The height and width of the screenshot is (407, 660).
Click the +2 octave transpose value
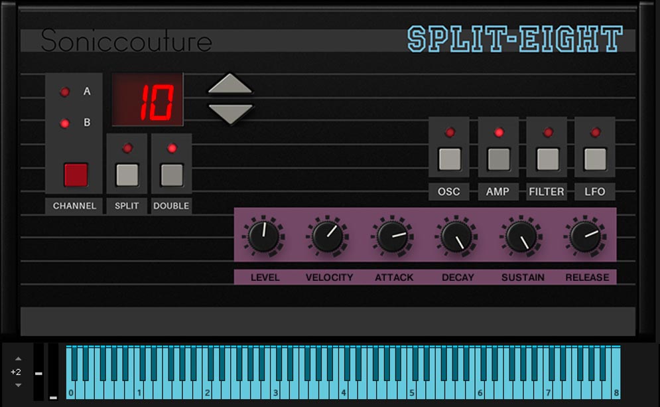[15, 372]
